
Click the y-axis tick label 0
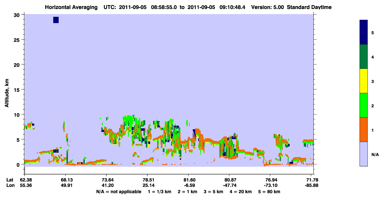click(19, 164)
